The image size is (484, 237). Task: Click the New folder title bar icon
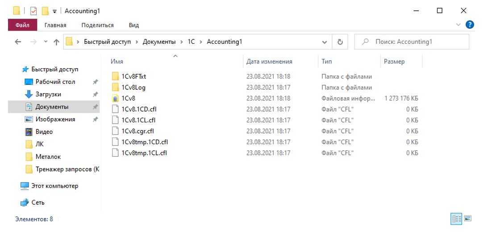click(x=44, y=11)
